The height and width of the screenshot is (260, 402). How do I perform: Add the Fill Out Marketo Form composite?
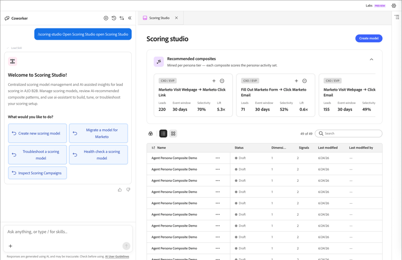point(296,81)
